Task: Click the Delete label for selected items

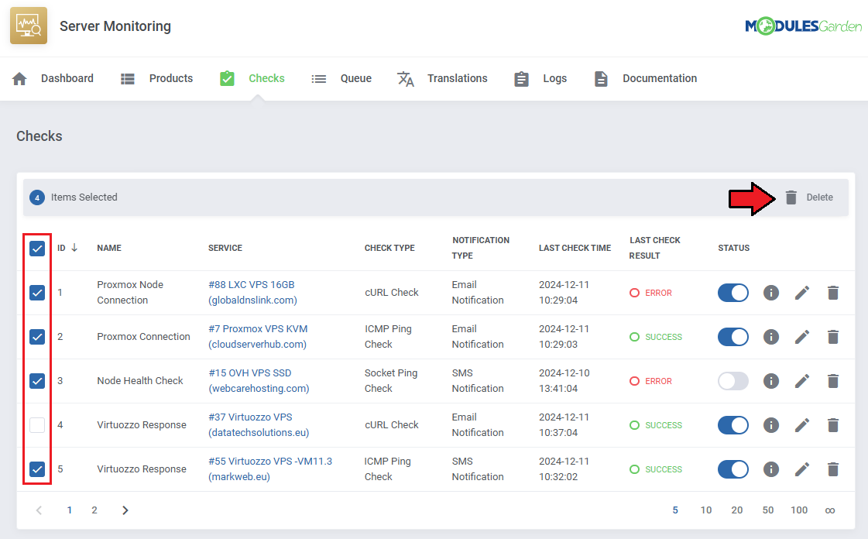Action: coord(819,197)
